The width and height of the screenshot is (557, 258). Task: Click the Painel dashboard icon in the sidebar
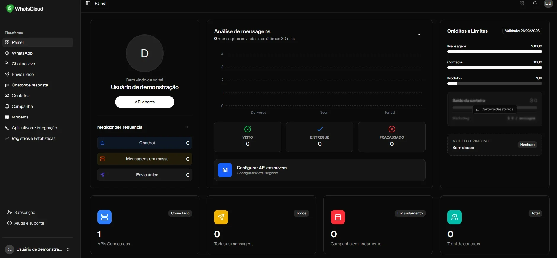[x=7, y=42]
